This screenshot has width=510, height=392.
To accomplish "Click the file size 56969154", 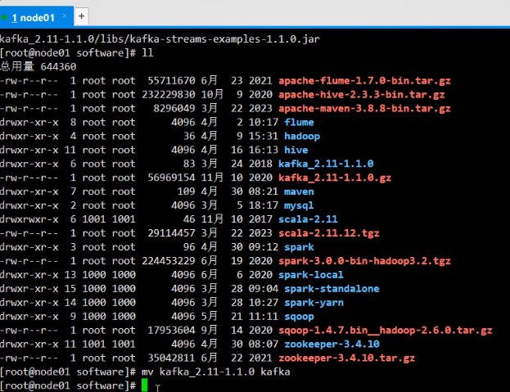I will click(x=171, y=178).
